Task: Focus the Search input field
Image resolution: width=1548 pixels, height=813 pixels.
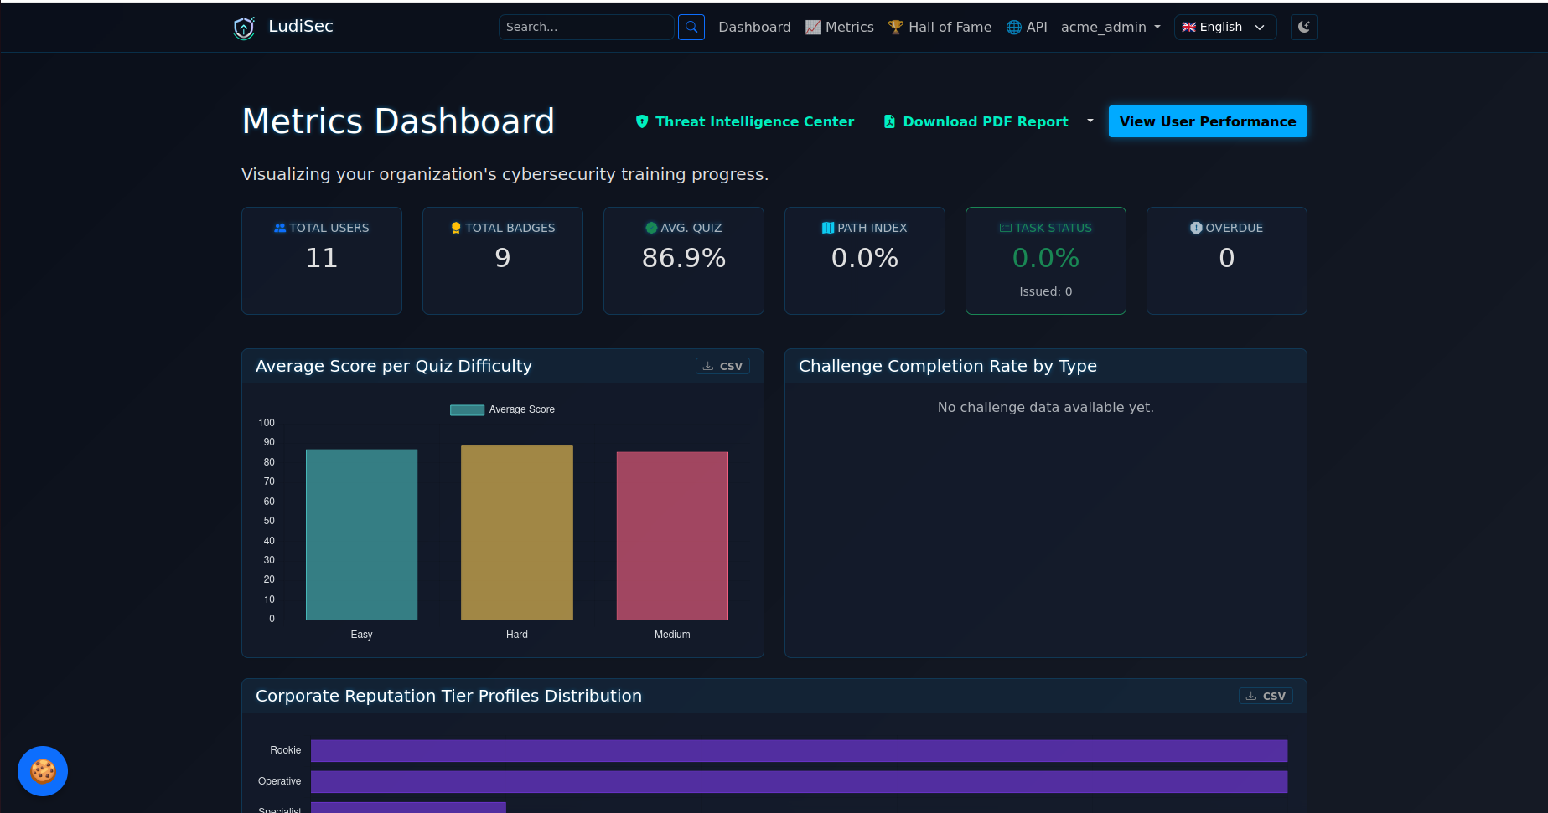Action: 586,27
